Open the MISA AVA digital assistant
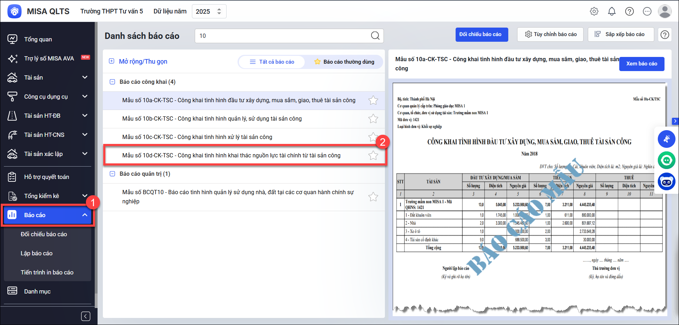Screen dimensions: 679x325 (49, 58)
